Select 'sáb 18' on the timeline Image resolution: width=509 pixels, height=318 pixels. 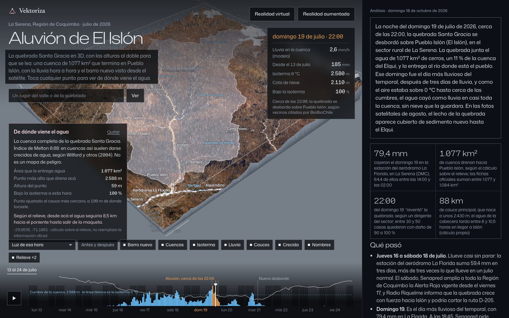[x=173, y=310]
